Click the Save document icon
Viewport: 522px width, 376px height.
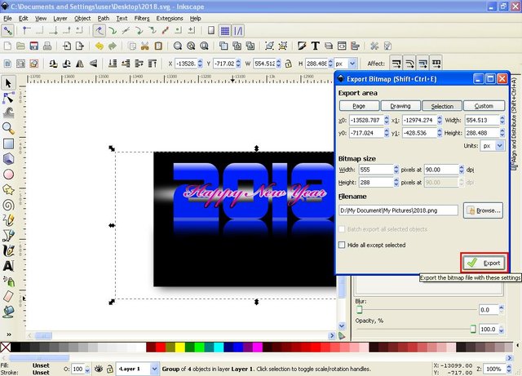[x=34, y=46]
